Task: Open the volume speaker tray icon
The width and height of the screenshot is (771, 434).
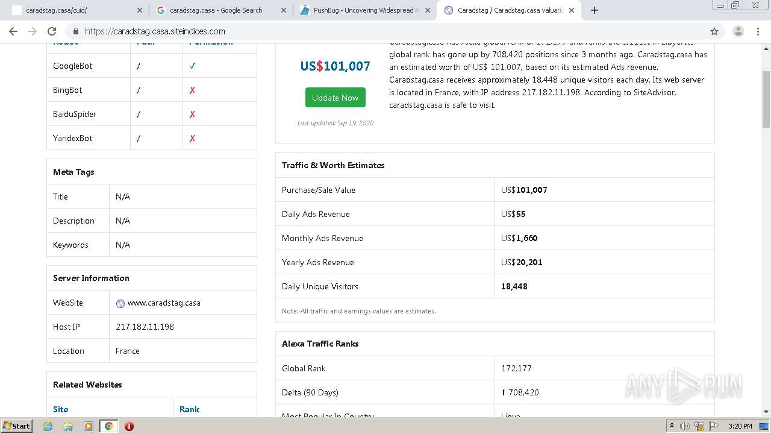Action: coord(685,426)
